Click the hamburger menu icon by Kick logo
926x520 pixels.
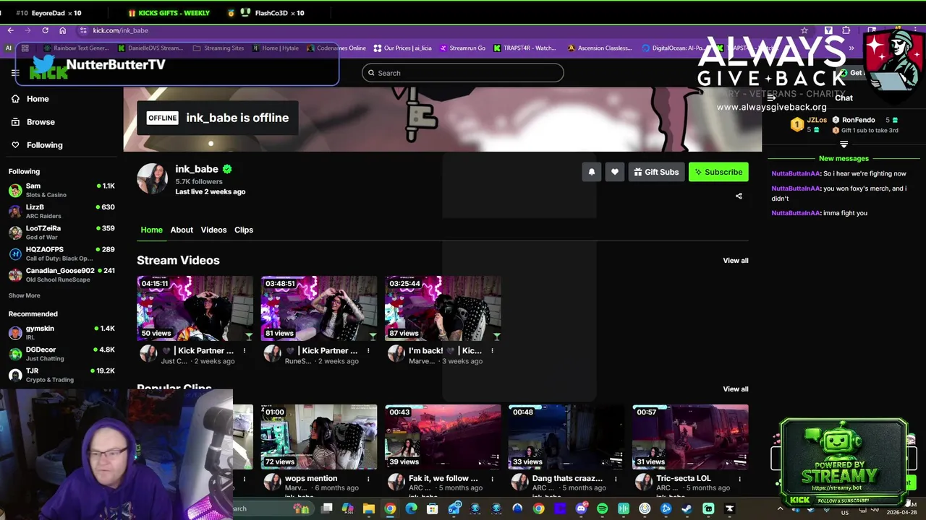pos(15,73)
